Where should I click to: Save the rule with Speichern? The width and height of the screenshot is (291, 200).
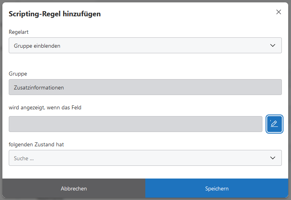tap(217, 188)
